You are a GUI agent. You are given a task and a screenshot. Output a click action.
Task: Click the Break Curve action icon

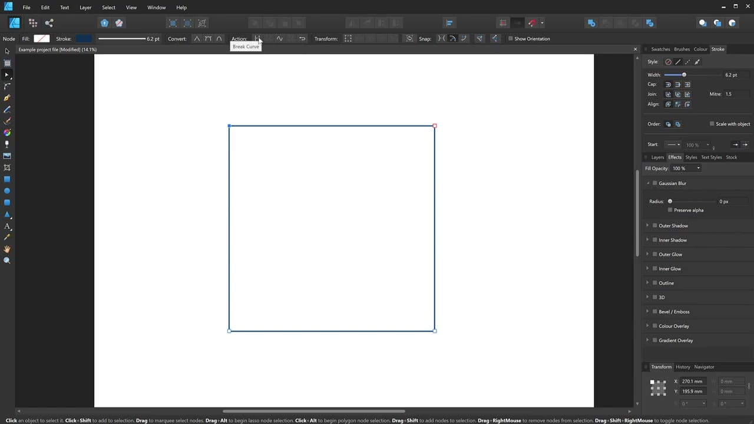[x=257, y=39]
